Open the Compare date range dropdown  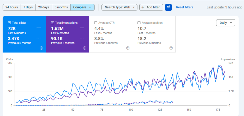[82, 7]
